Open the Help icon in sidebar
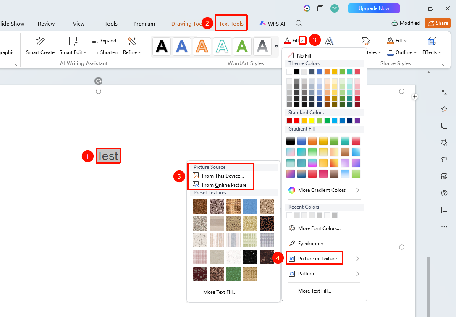The width and height of the screenshot is (456, 317). (x=444, y=193)
